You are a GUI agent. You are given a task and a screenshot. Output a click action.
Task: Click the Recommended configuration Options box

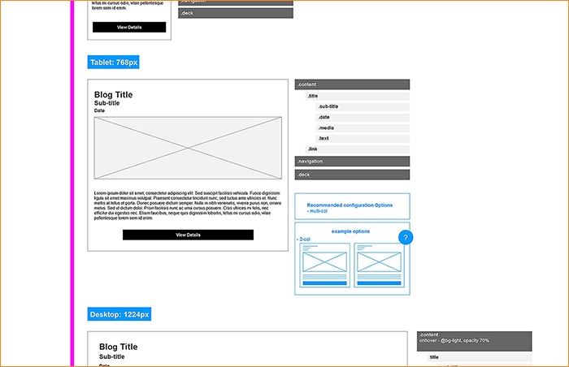click(x=352, y=207)
